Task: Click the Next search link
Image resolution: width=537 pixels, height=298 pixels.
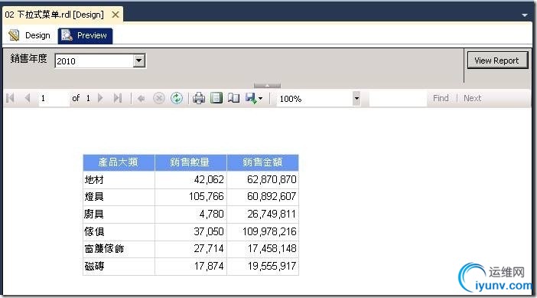Action: (472, 98)
